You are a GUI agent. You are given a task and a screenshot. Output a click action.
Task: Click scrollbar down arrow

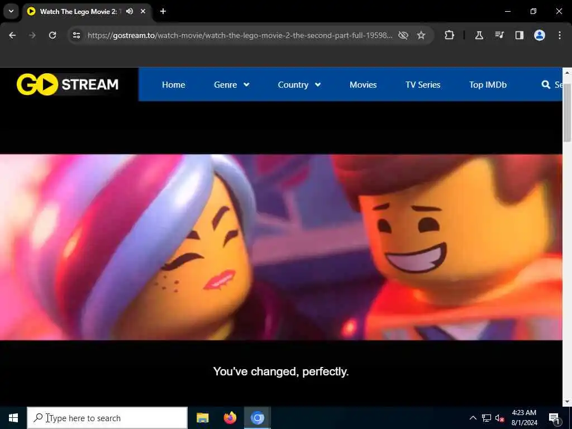(x=567, y=402)
